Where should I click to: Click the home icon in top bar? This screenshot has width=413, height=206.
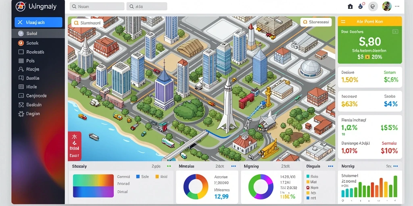350,6
